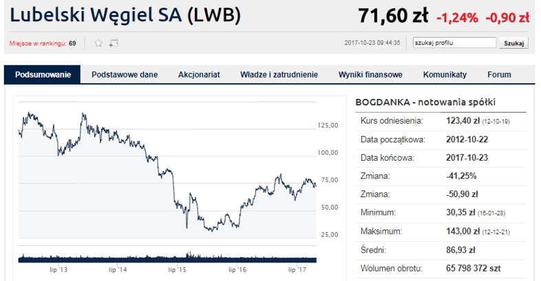This screenshot has height=281, width=541.
Task: Click the add-to-portfolio icon beside the star
Action: tap(114, 43)
